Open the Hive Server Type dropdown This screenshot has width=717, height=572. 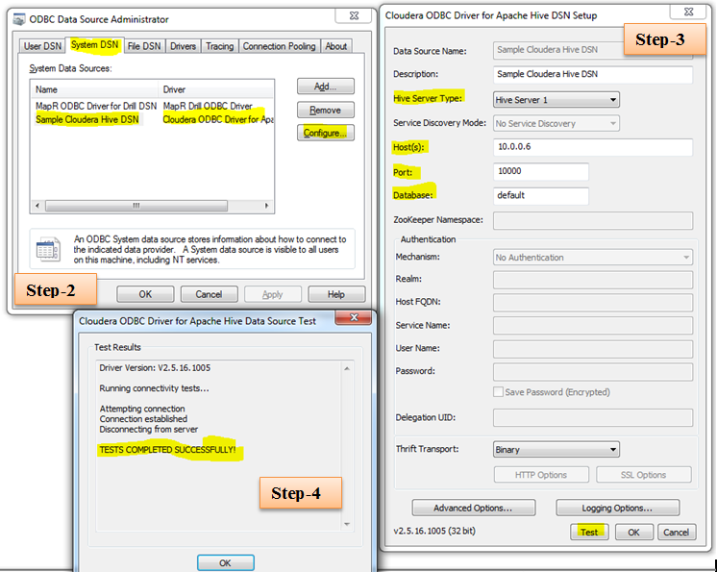(556, 100)
